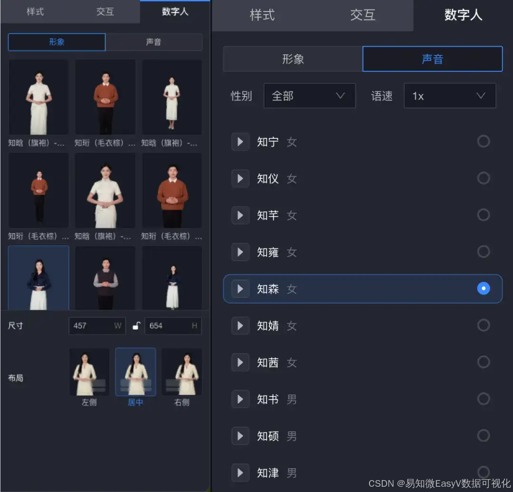Play voice preview for 知雍
The height and width of the screenshot is (492, 513).
click(x=240, y=252)
